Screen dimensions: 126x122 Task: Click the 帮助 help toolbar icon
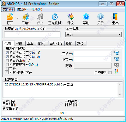click(x=86, y=17)
